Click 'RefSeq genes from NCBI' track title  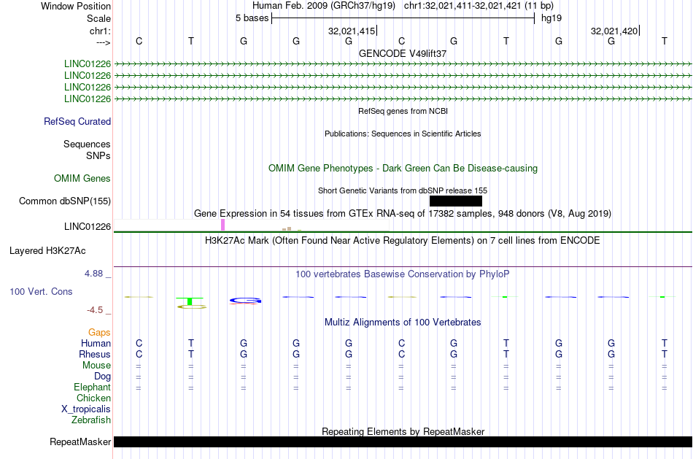click(x=403, y=111)
